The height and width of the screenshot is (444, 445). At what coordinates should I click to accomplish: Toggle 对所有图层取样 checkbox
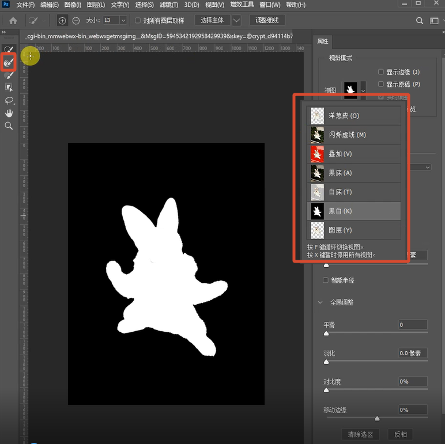coord(138,20)
